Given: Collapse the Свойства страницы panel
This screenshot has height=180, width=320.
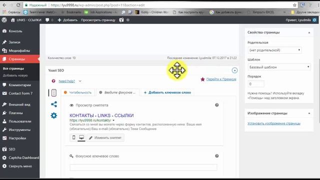Looking at the screenshot, I should tap(309, 32).
